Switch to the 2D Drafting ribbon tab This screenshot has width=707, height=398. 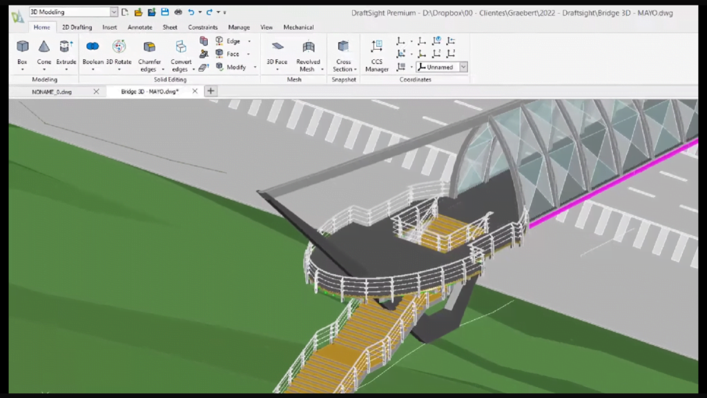pos(76,28)
